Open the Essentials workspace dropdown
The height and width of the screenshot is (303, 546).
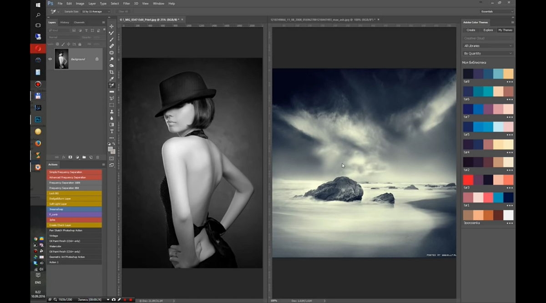(x=497, y=11)
